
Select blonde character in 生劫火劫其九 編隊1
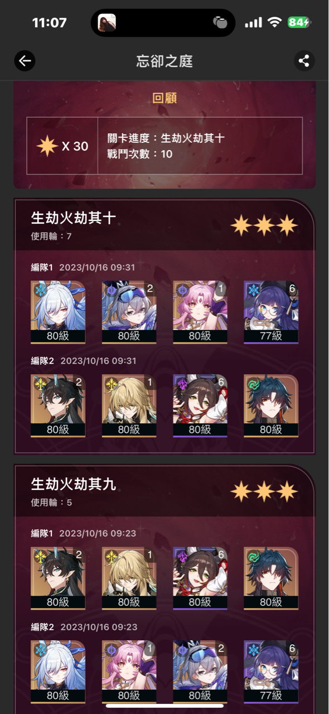tap(129, 578)
